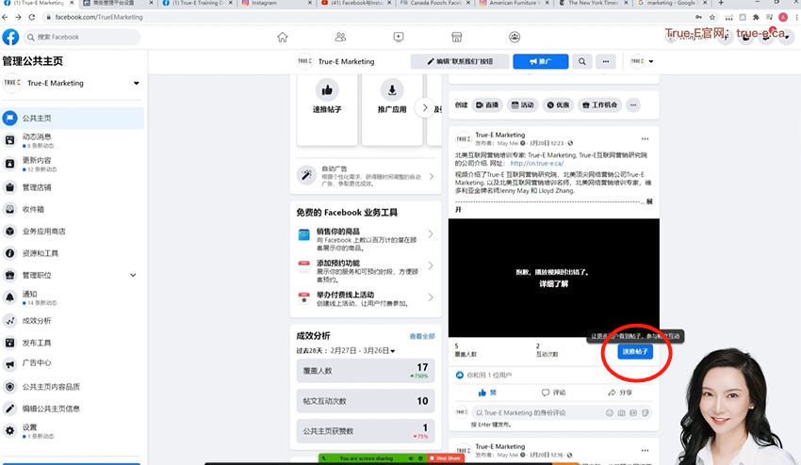This screenshot has height=465, width=801.
Task: Open the Marketplace icon in top navigation
Action: [x=456, y=37]
